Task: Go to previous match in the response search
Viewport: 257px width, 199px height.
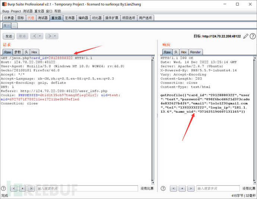Action: tap(174, 188)
